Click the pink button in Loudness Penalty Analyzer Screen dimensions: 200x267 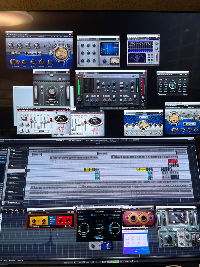tap(136, 251)
